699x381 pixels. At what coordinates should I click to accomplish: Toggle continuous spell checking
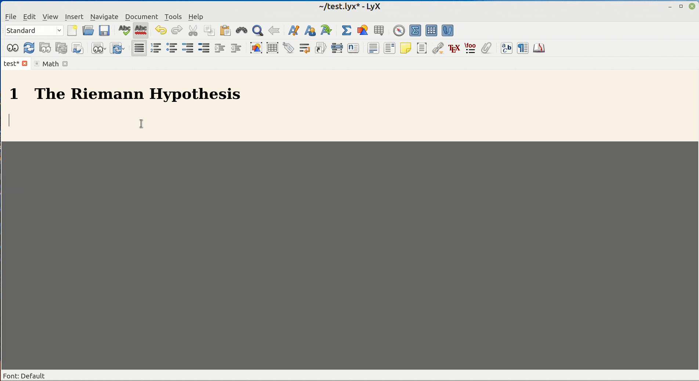[x=141, y=30]
